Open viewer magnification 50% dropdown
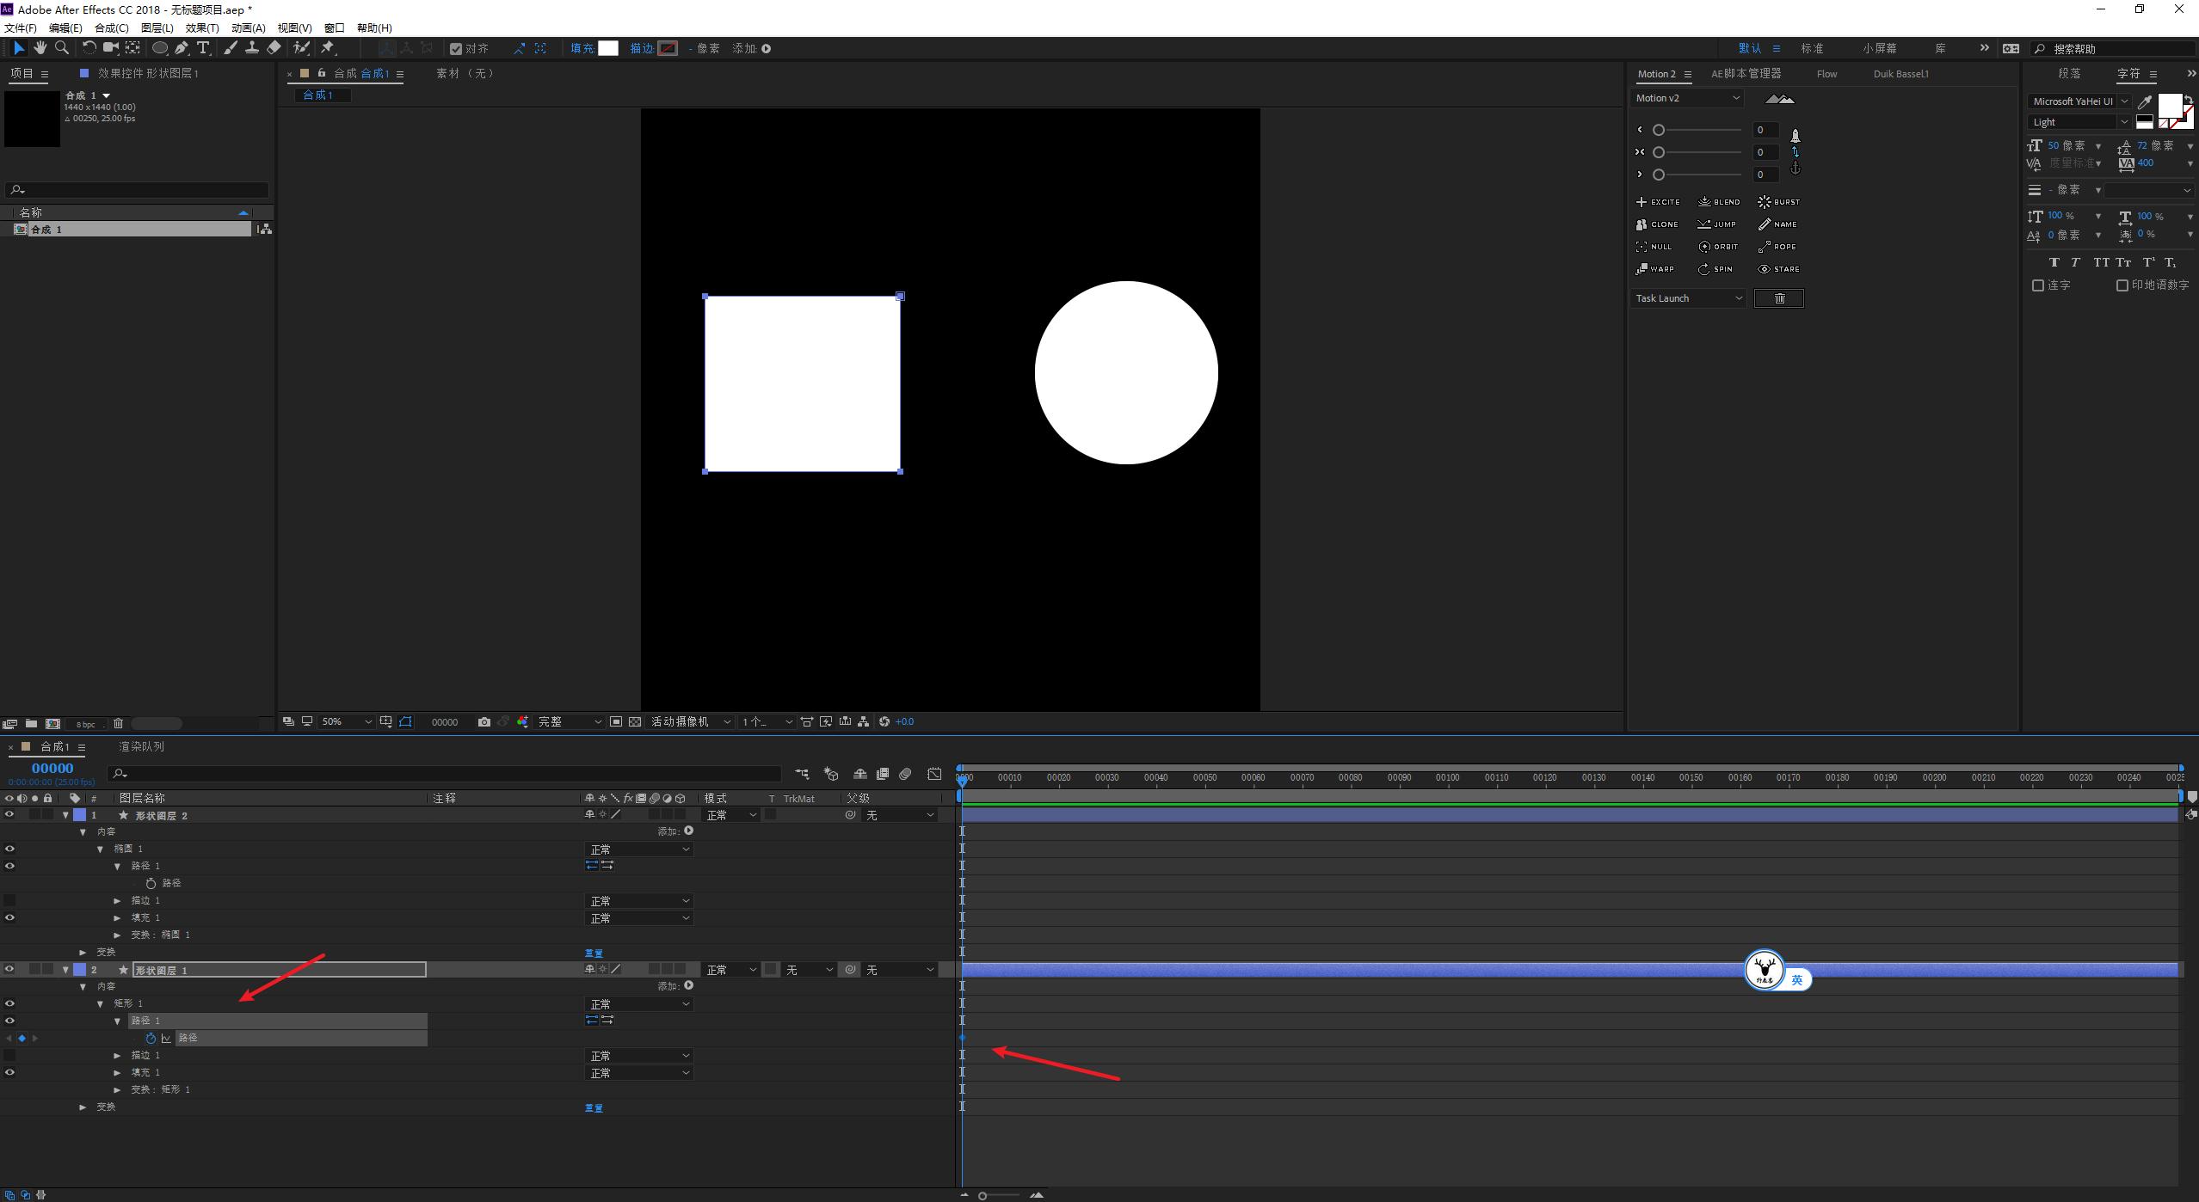2199x1202 pixels. point(346,722)
